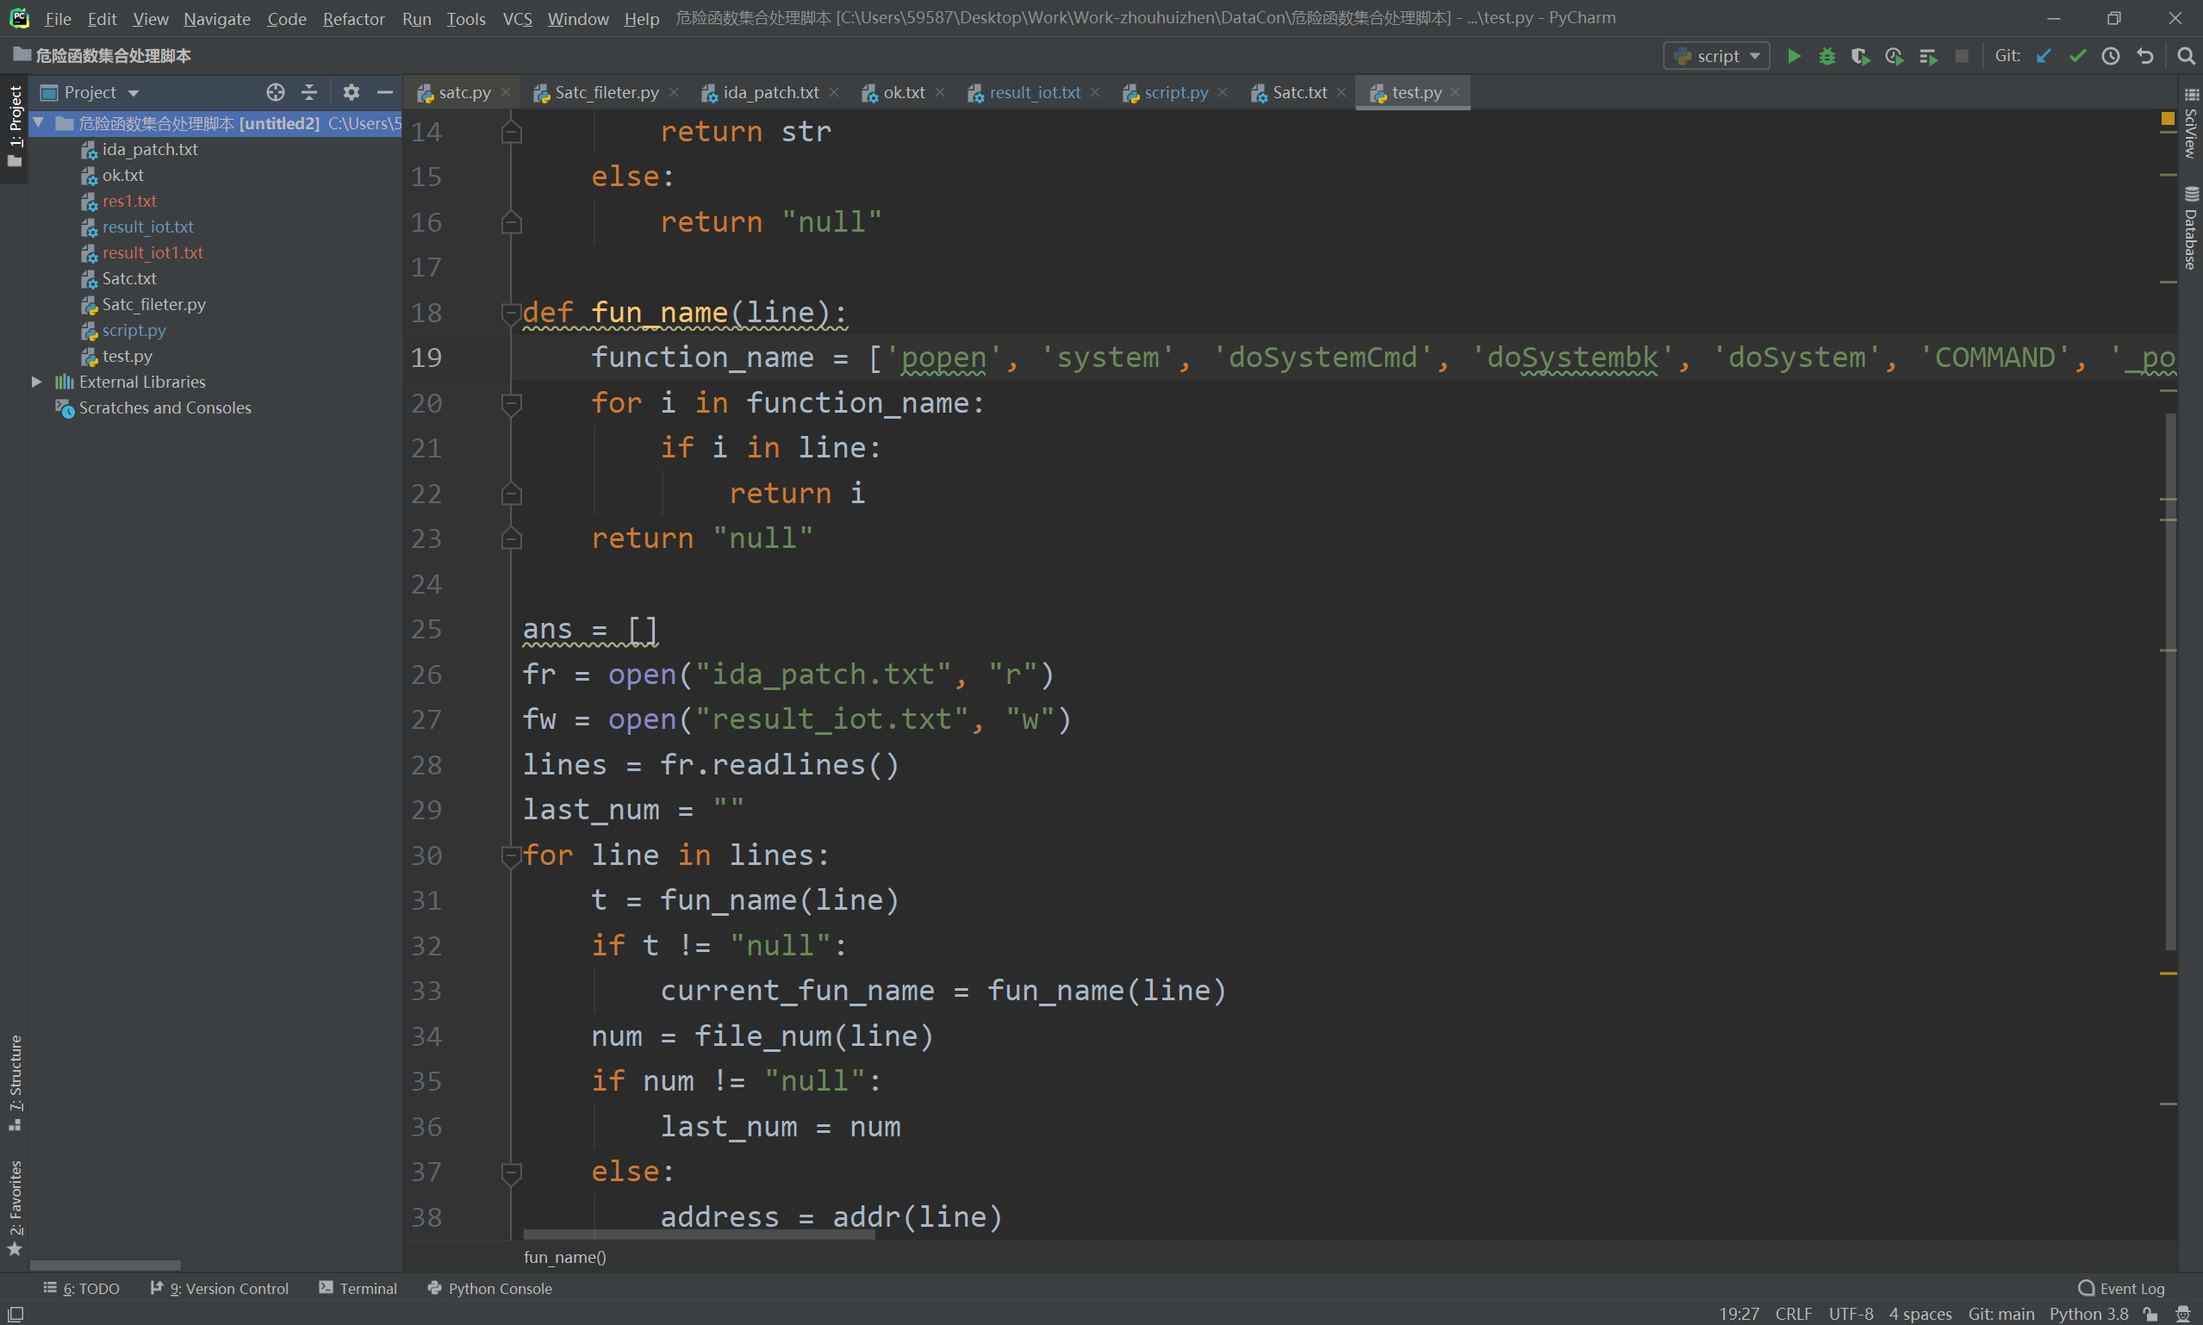Toggle tool window bars corner icon

[16, 1314]
